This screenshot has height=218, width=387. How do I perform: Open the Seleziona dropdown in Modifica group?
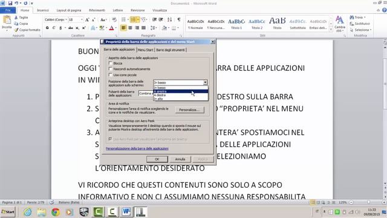pyautogui.click(x=360, y=30)
